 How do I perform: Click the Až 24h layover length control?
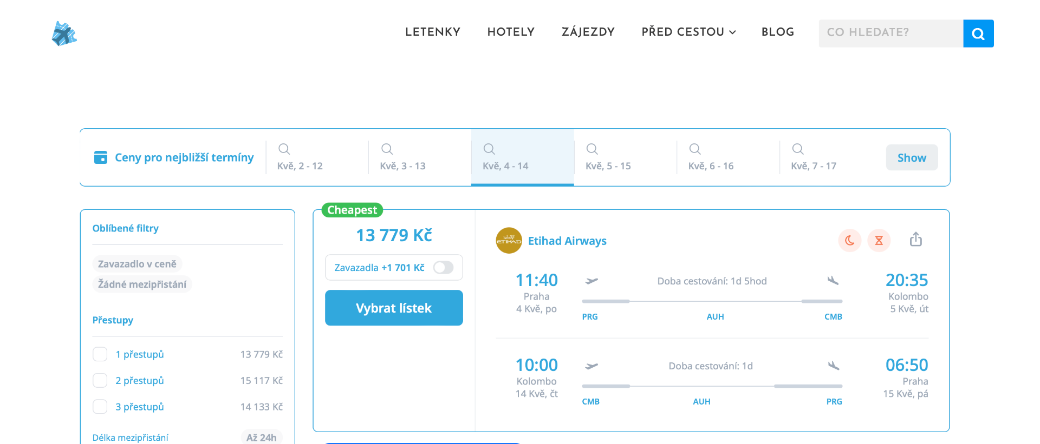tap(261, 437)
